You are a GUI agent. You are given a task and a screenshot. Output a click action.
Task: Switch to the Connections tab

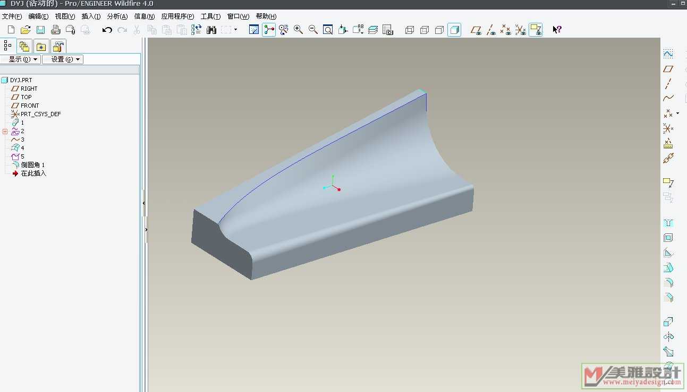click(x=58, y=47)
